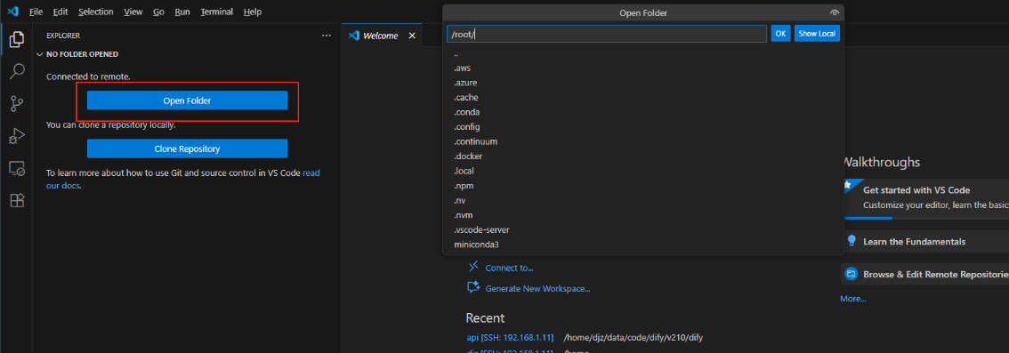The height and width of the screenshot is (353, 1009).
Task: Open recent api [SSH: 192.168.1.11] entry
Action: pyautogui.click(x=510, y=338)
